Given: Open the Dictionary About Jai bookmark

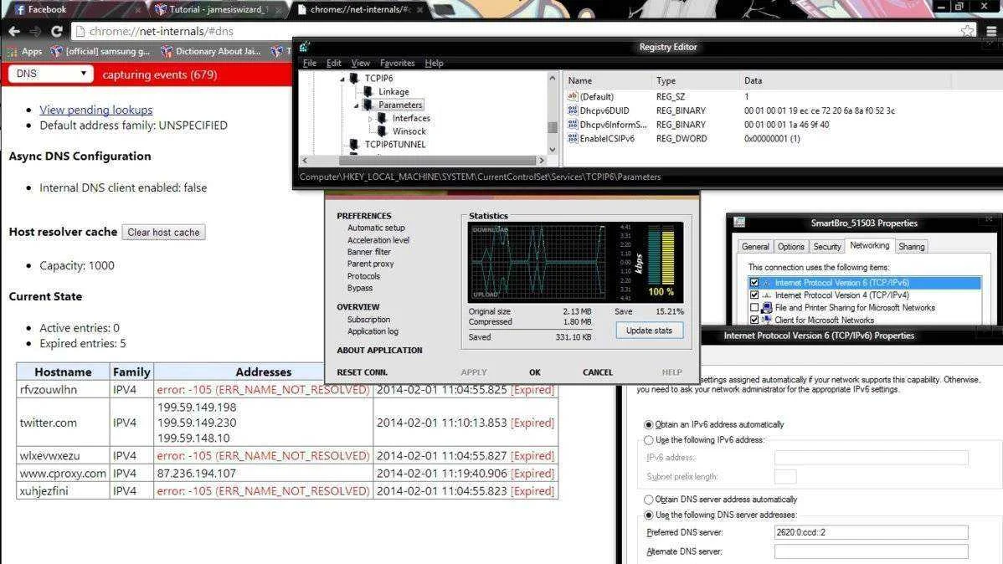Looking at the screenshot, I should pyautogui.click(x=211, y=51).
